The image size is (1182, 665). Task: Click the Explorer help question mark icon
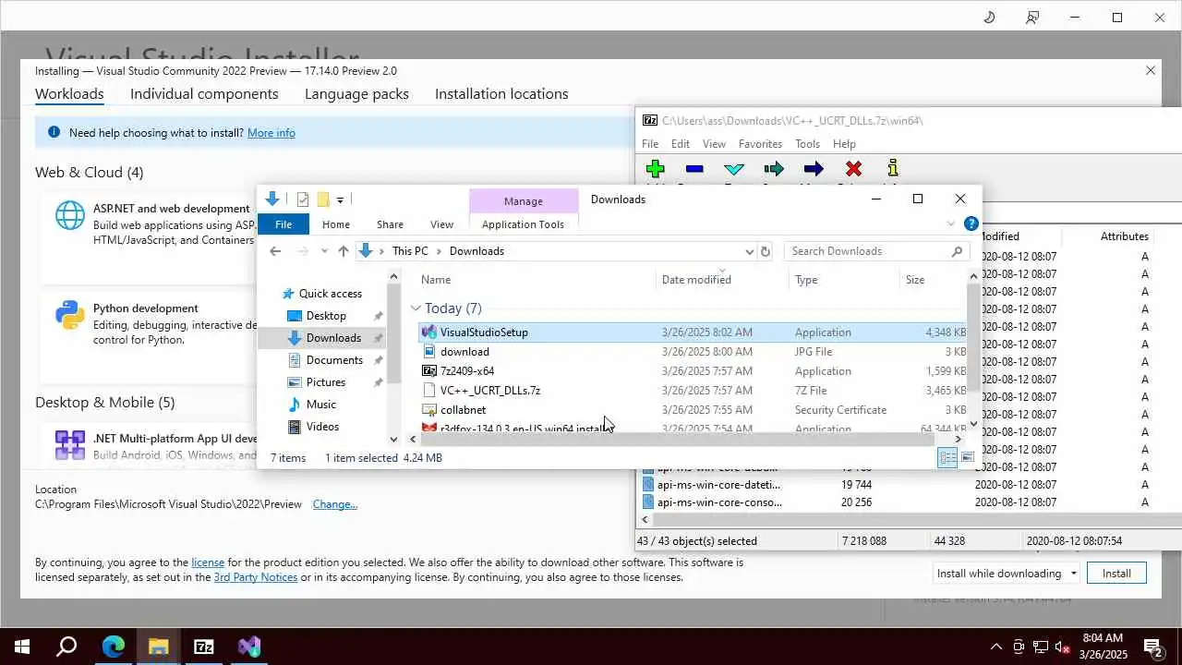click(971, 224)
